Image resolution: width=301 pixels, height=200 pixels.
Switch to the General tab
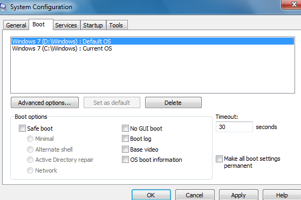(x=16, y=25)
